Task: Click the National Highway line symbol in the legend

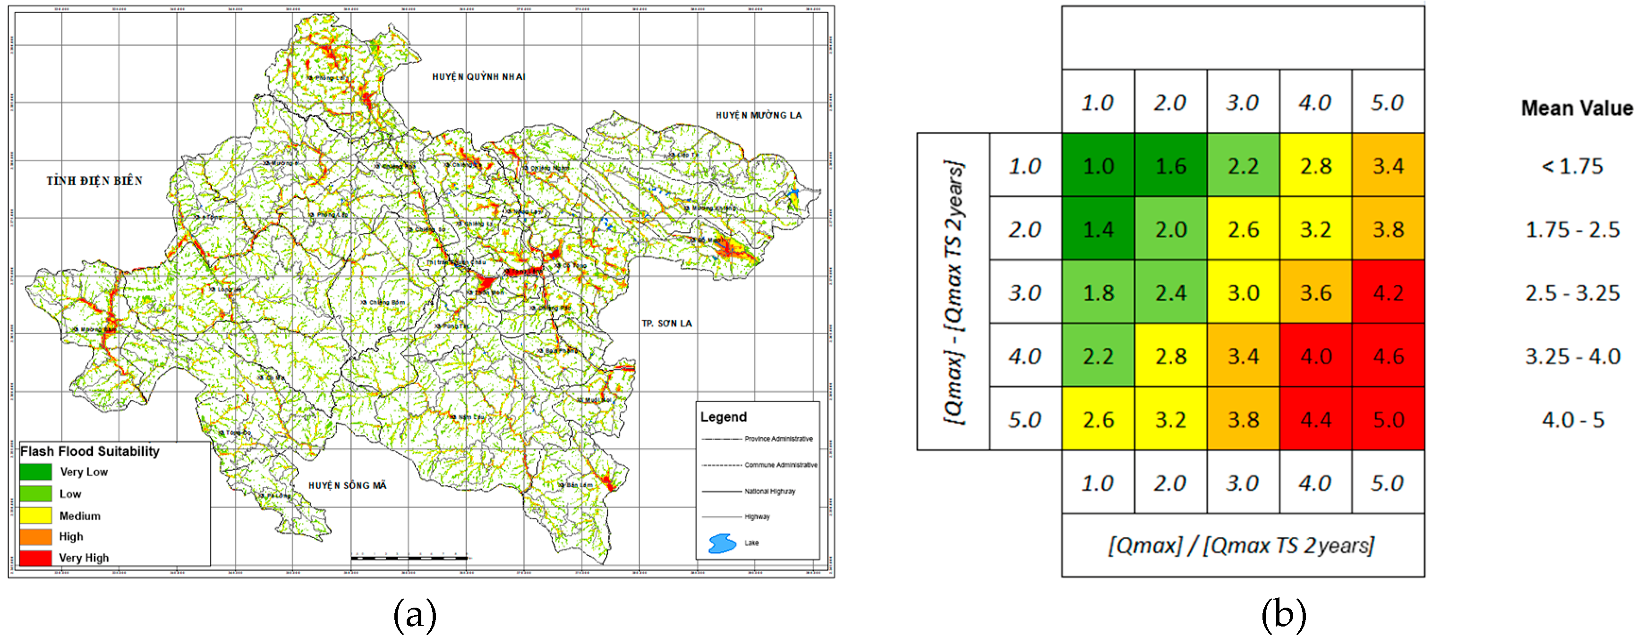Action: pyautogui.click(x=722, y=491)
